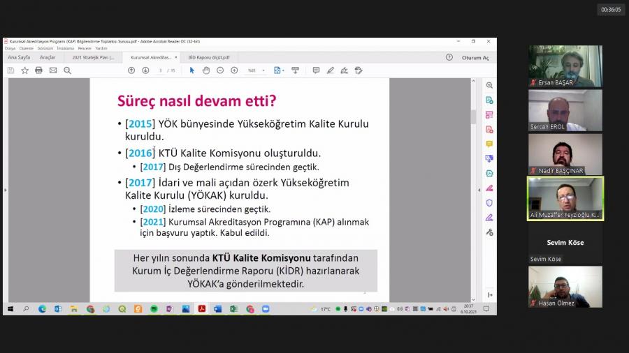Image resolution: width=629 pixels, height=353 pixels.
Task: Click the zoom out minus icon
Action: pyautogui.click(x=220, y=70)
